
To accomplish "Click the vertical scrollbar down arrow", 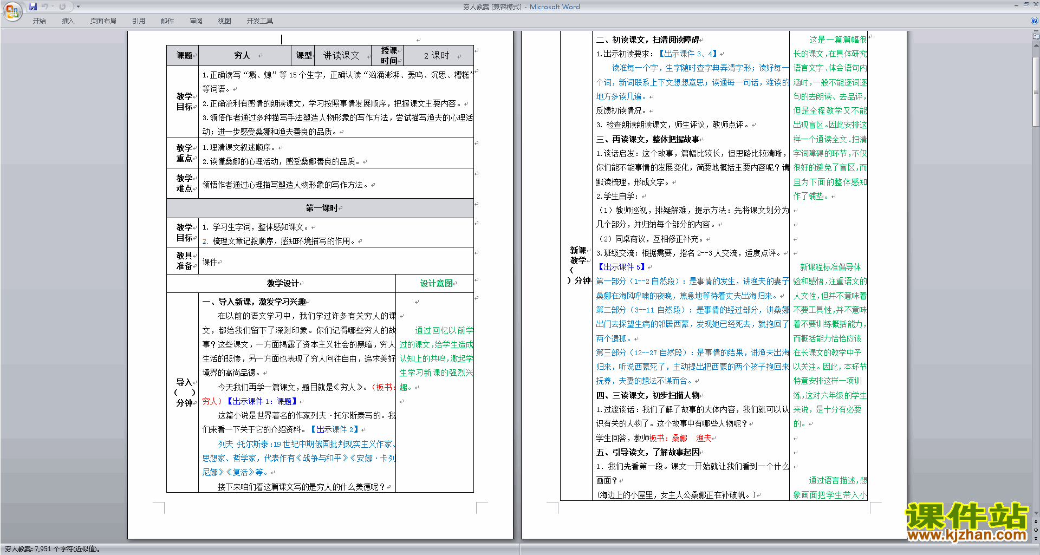I will tap(1036, 513).
